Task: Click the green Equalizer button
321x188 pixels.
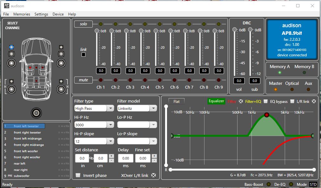Action: 216,101
